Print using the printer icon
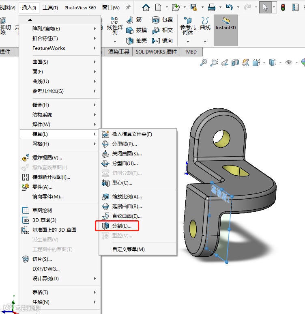 (211, 7)
